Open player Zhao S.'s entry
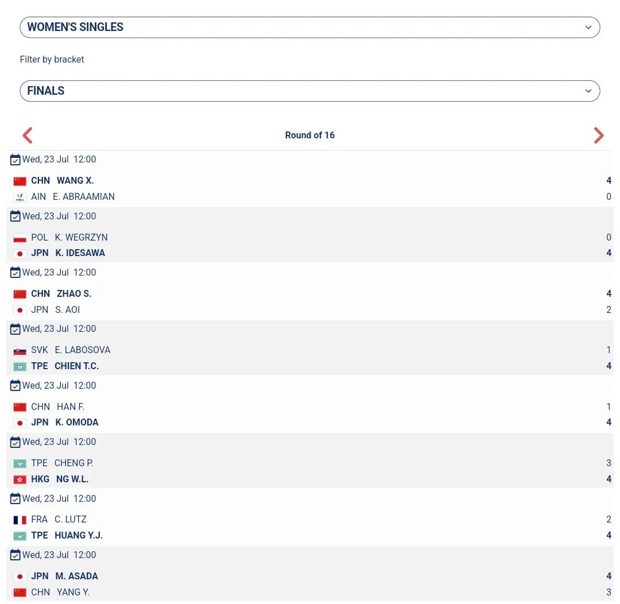This screenshot has height=604, width=620. pyautogui.click(x=74, y=294)
